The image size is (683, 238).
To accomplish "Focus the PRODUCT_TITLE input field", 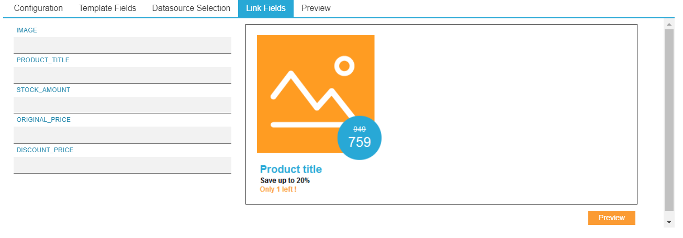I will pos(122,75).
